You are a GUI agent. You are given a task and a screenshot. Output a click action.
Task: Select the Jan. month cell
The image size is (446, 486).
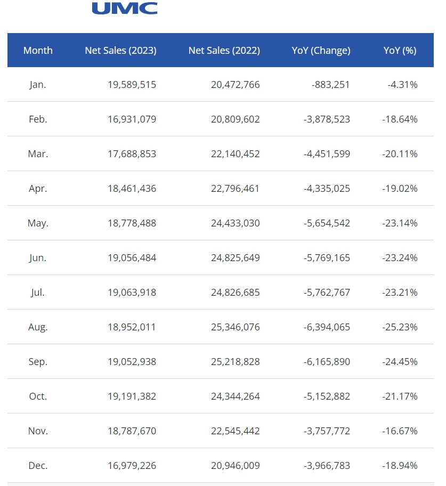tap(38, 85)
